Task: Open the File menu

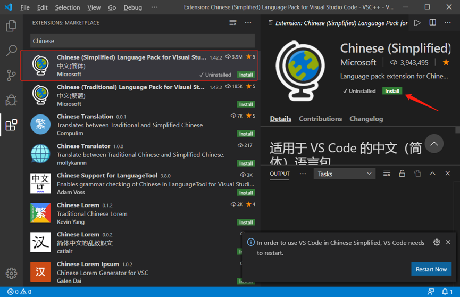Action: pyautogui.click(x=24, y=7)
